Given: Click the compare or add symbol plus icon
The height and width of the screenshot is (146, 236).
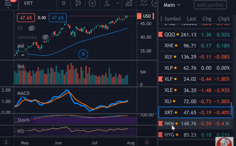Looking at the screenshot, I should pyautogui.click(x=92, y=3).
